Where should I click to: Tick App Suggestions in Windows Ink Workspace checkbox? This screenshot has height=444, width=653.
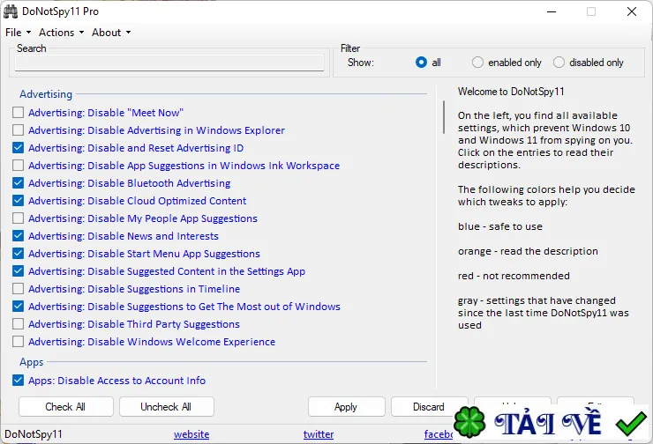pyautogui.click(x=18, y=166)
